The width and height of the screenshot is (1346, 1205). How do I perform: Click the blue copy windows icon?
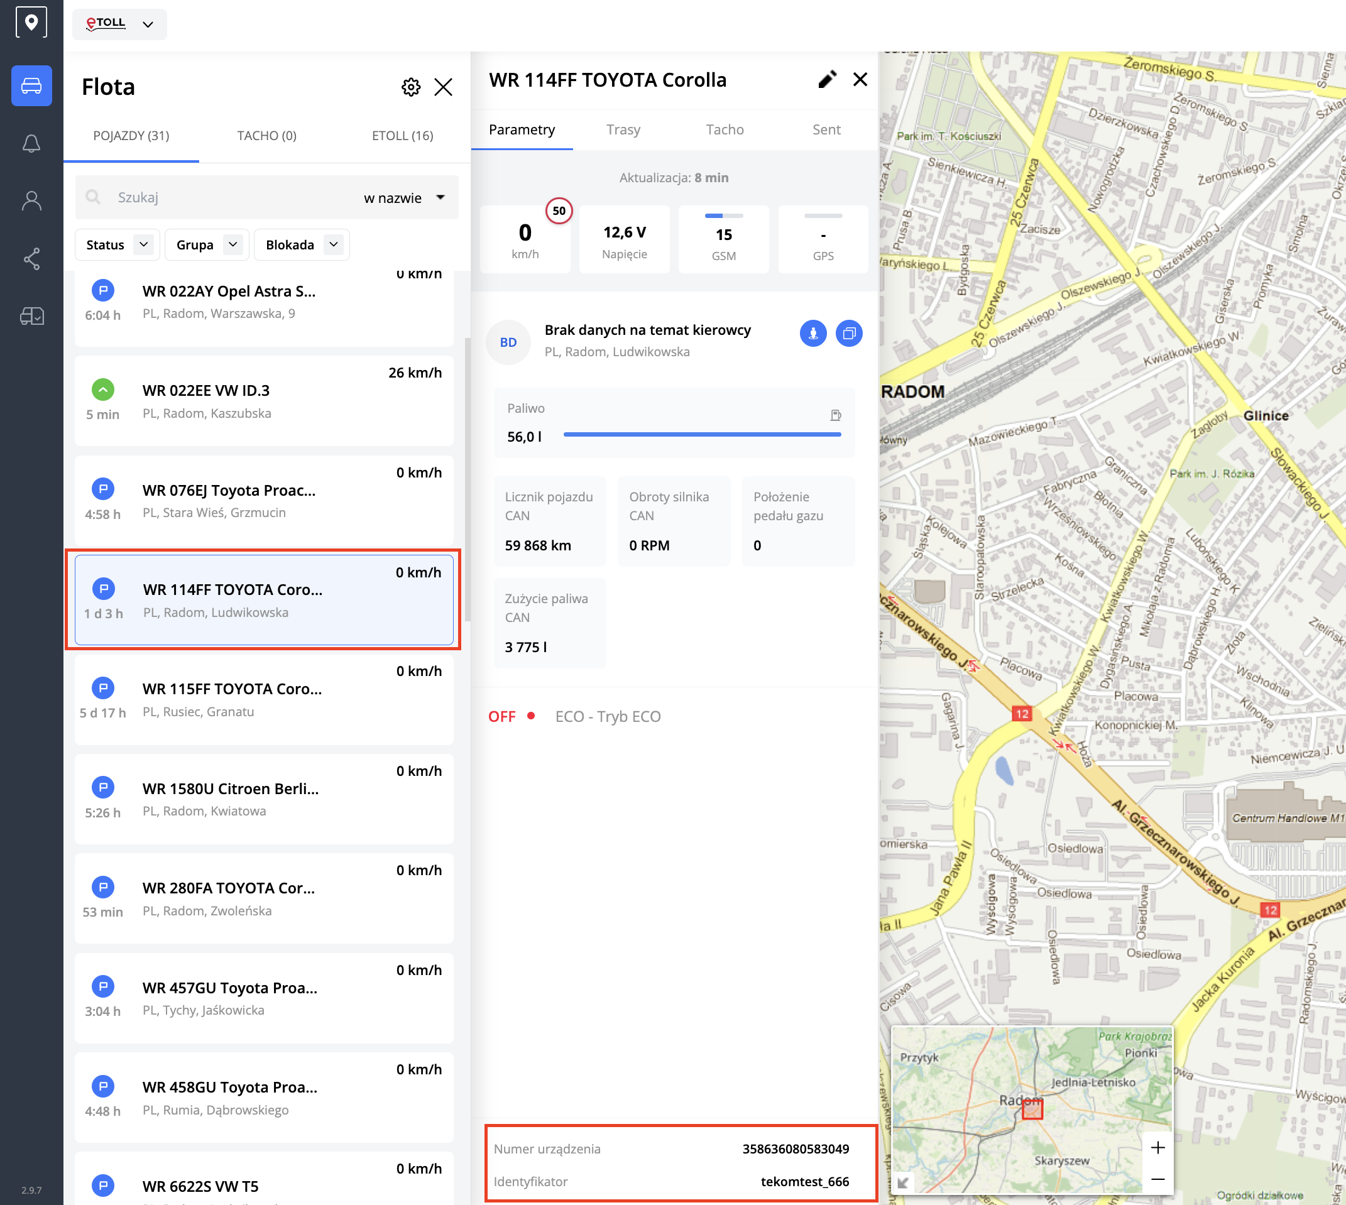coord(849,333)
